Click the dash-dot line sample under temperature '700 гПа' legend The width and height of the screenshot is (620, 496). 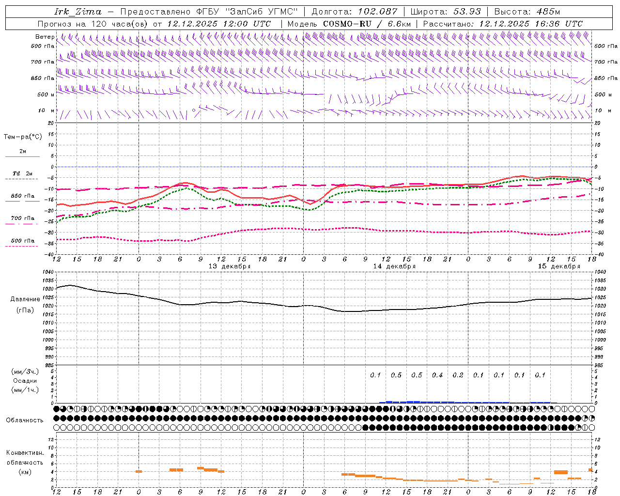click(22, 224)
